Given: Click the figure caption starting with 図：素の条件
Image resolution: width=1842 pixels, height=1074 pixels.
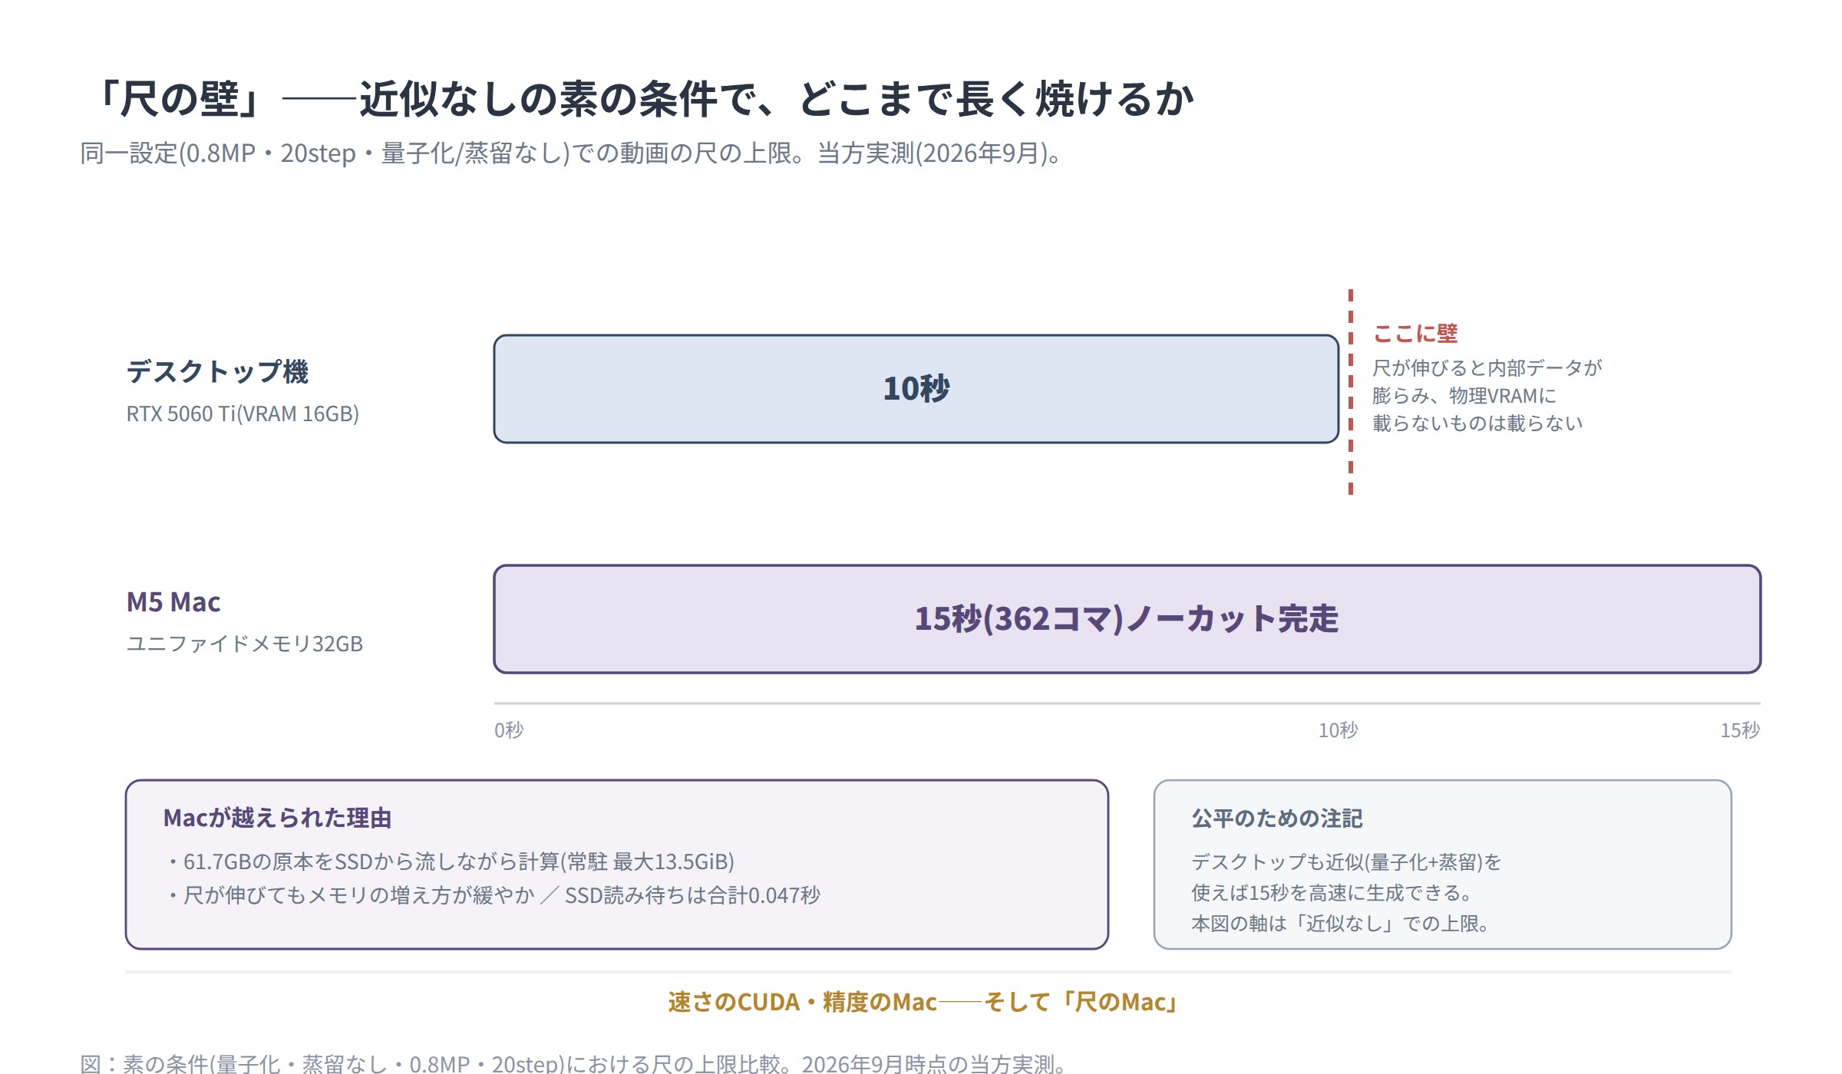Looking at the screenshot, I should pos(574,1063).
